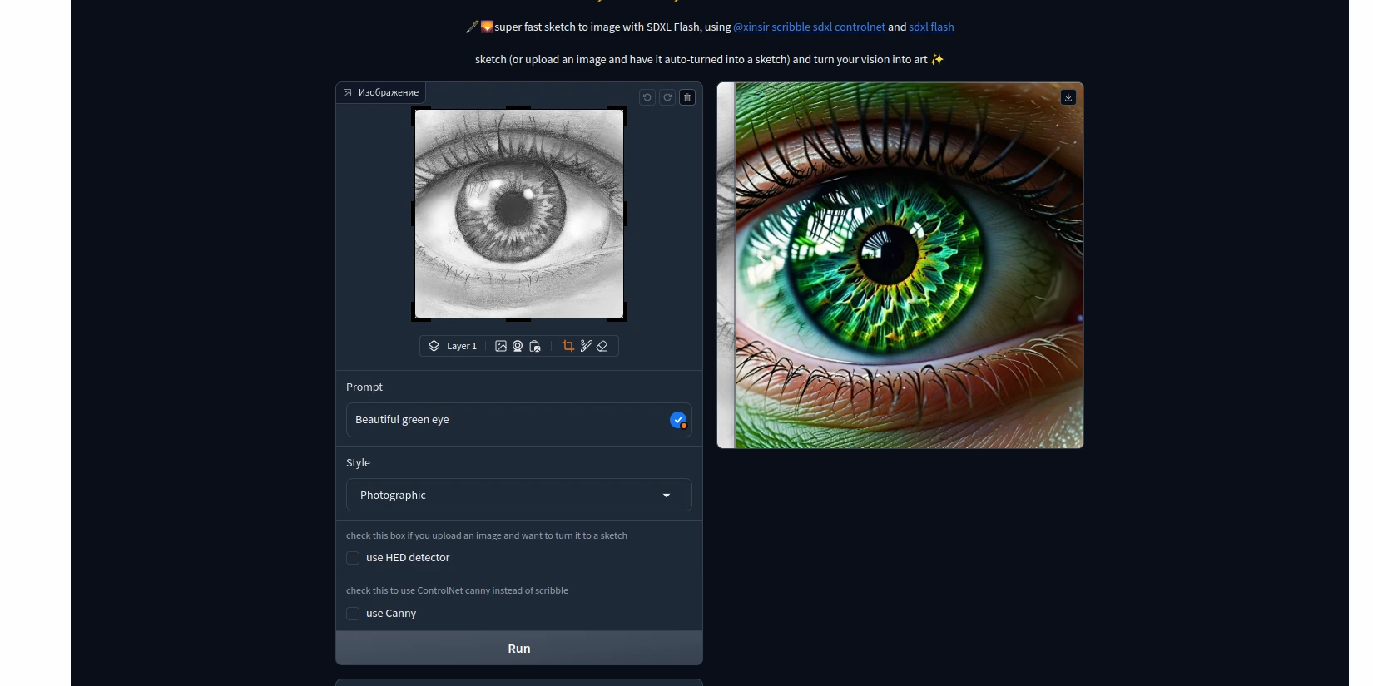Clear the canvas with the trash icon
Image resolution: width=1373 pixels, height=686 pixels.
click(x=687, y=97)
